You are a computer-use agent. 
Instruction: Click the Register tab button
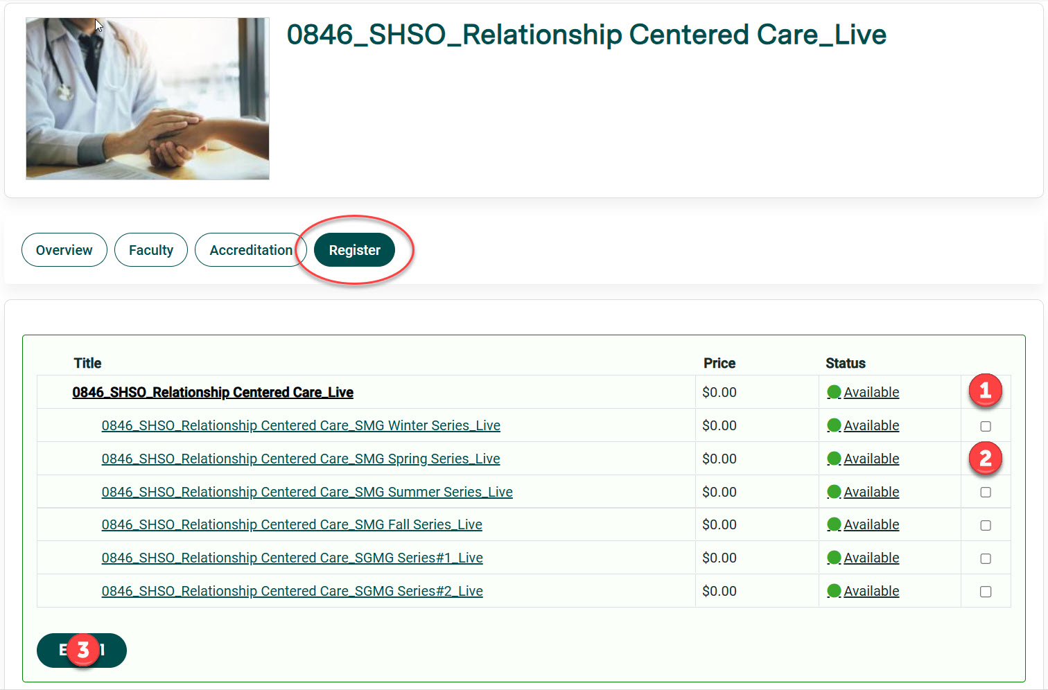(x=354, y=250)
